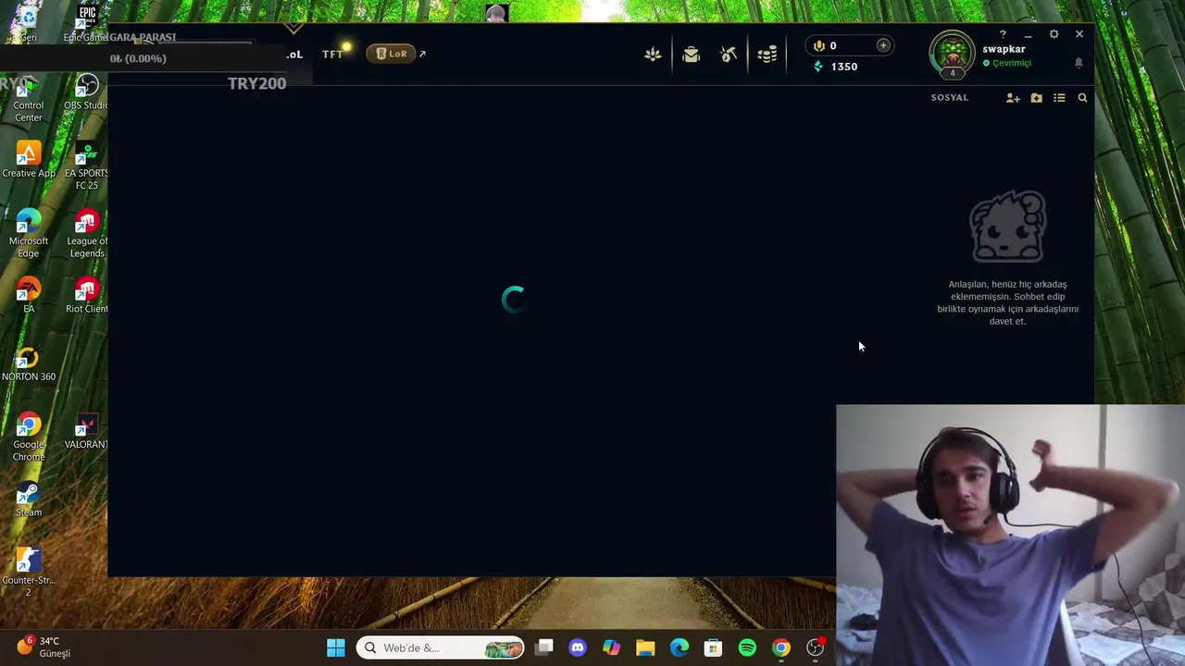Screen dimensions: 1185x666
Task: Open the Crafting hammer icon
Action: click(729, 55)
